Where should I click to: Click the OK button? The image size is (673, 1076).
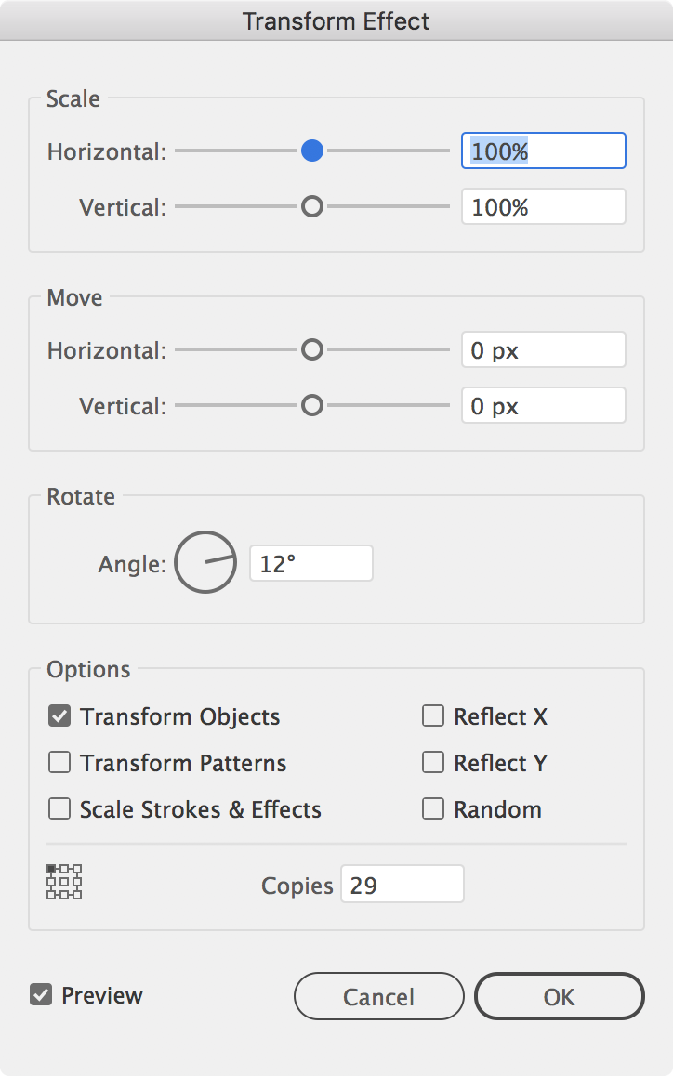(559, 996)
